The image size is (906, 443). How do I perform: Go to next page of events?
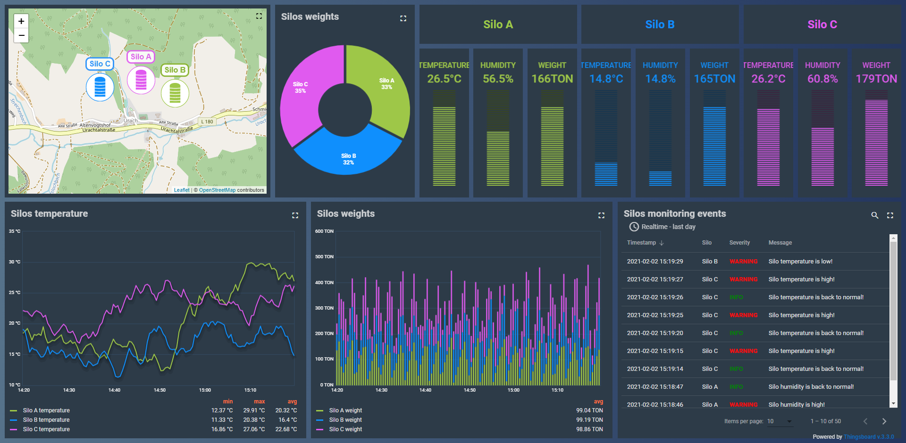[x=884, y=421]
